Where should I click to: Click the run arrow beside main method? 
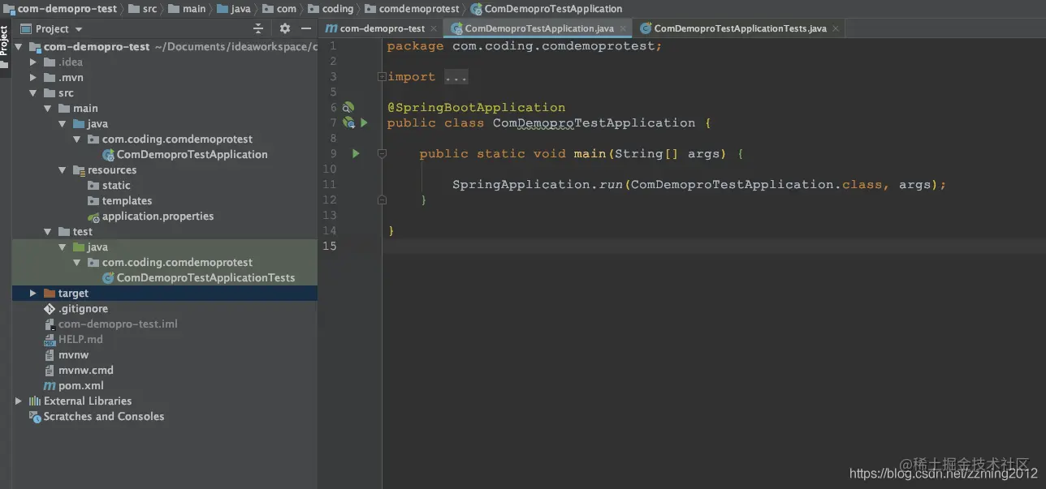(x=356, y=153)
